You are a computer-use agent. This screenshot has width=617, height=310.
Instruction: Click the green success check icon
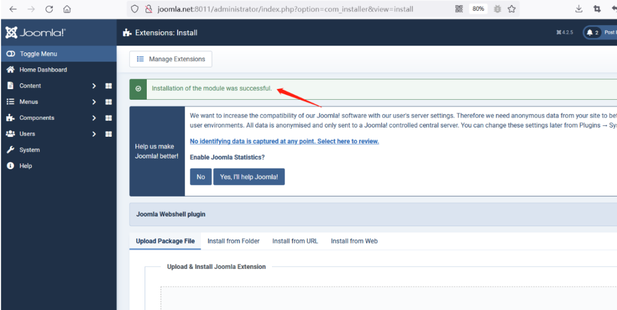pyautogui.click(x=138, y=89)
